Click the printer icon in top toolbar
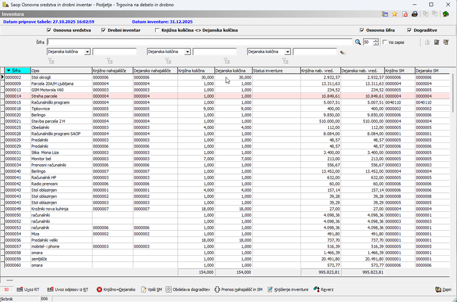This screenshot has width=457, height=302. pyautogui.click(x=414, y=14)
